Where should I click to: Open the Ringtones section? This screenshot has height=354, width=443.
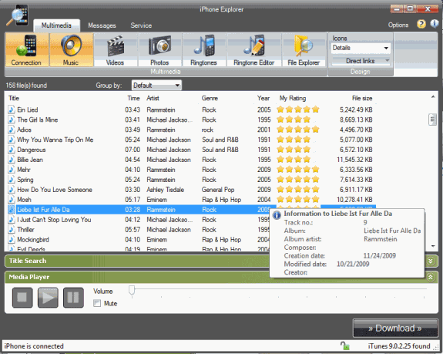pos(204,50)
